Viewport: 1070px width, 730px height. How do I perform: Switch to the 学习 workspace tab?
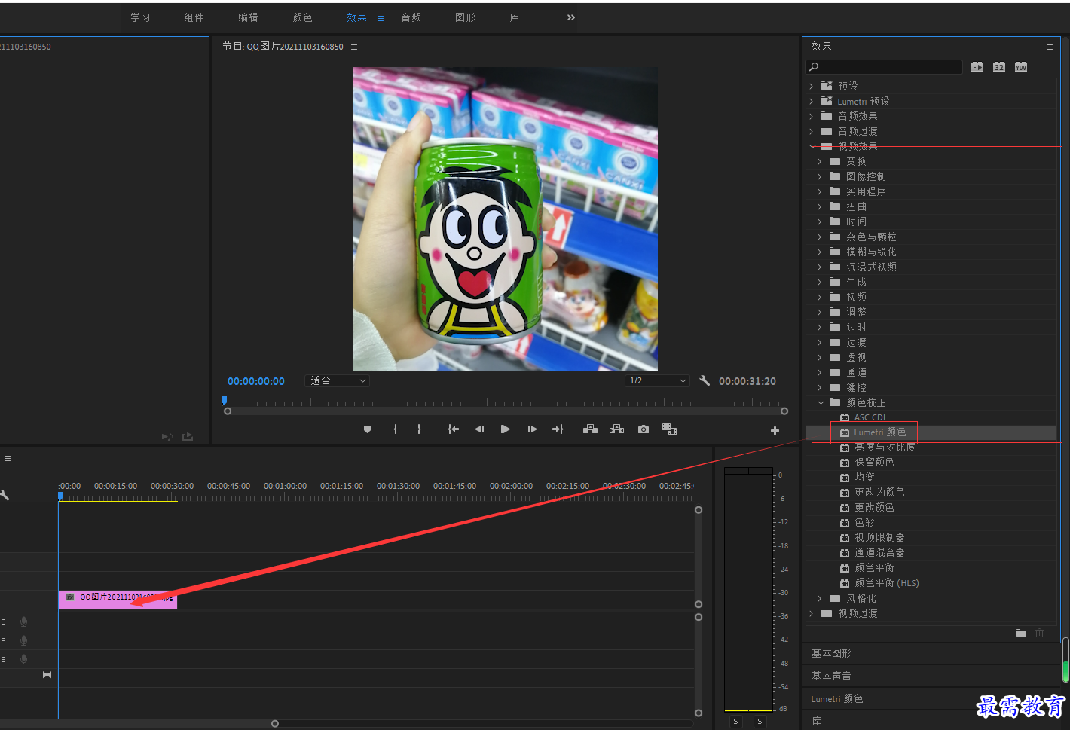[x=140, y=17]
